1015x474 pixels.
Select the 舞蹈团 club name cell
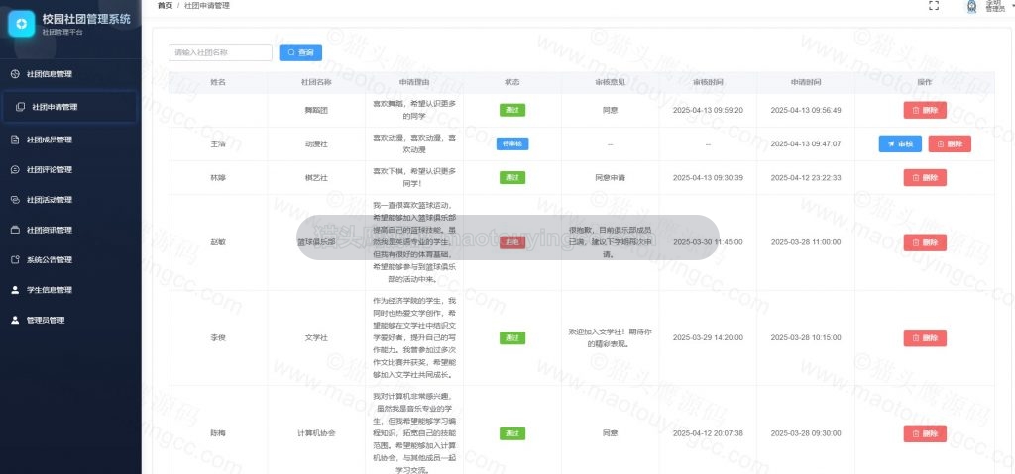pyautogui.click(x=316, y=110)
